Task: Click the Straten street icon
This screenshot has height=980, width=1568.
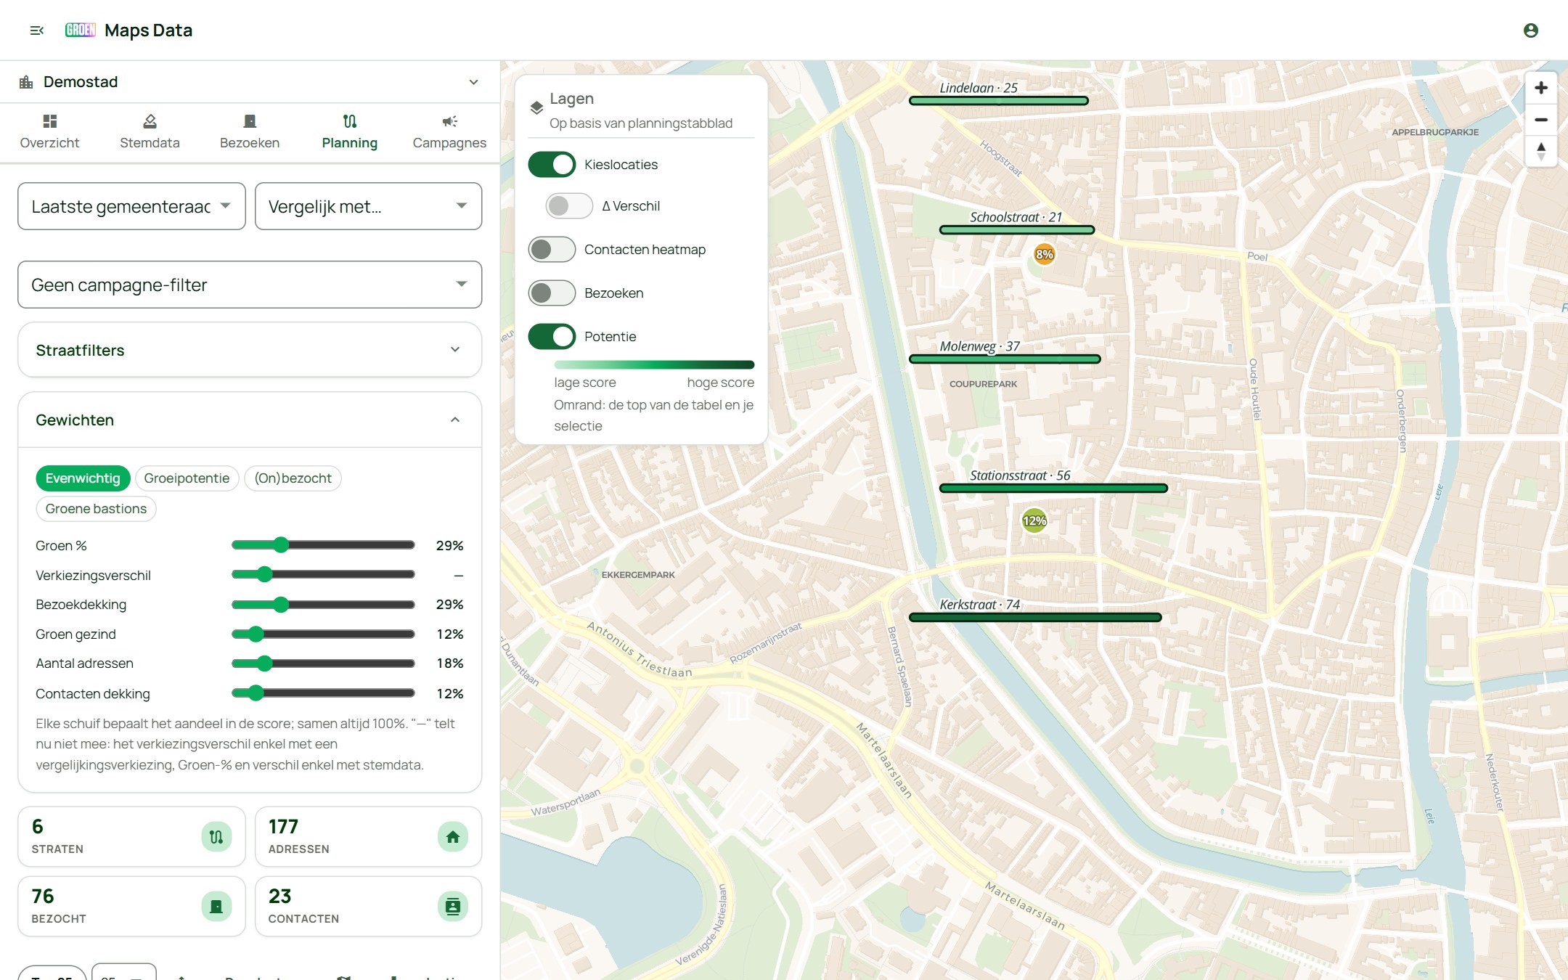Action: point(216,837)
